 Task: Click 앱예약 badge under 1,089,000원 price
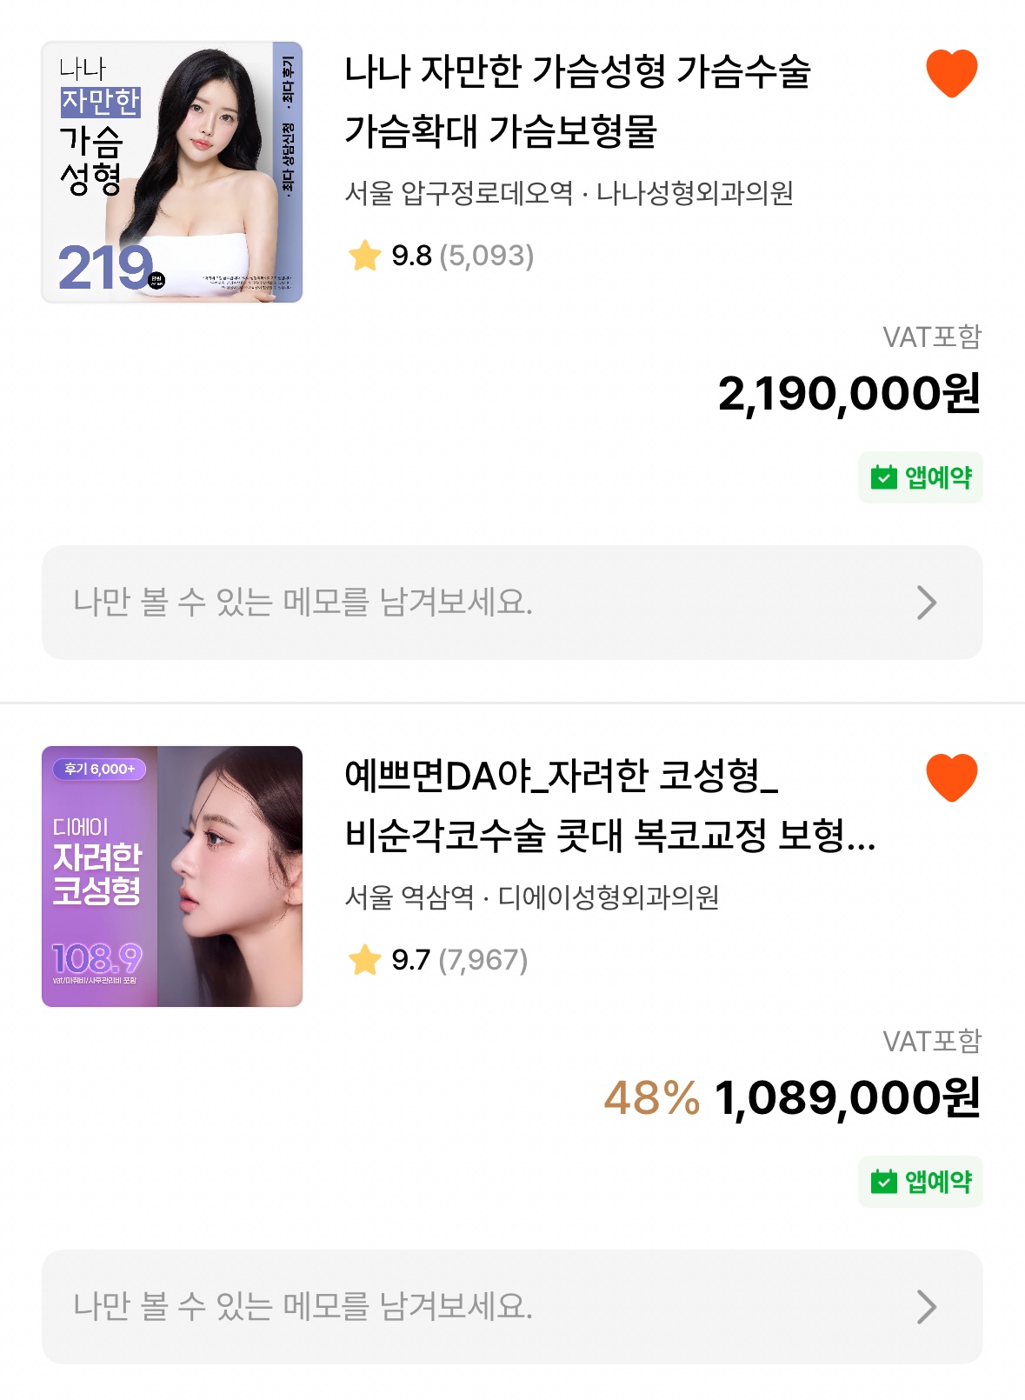920,1182
